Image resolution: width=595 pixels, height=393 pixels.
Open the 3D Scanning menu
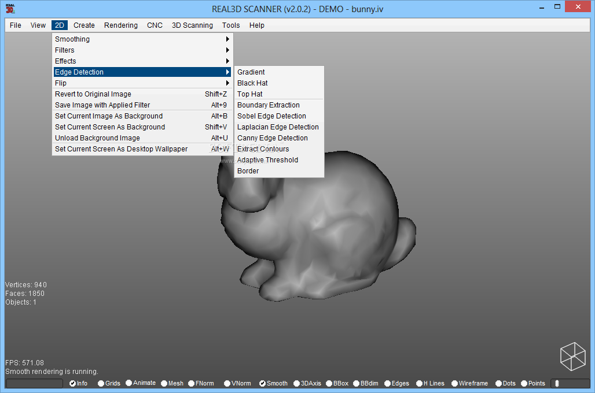click(192, 25)
